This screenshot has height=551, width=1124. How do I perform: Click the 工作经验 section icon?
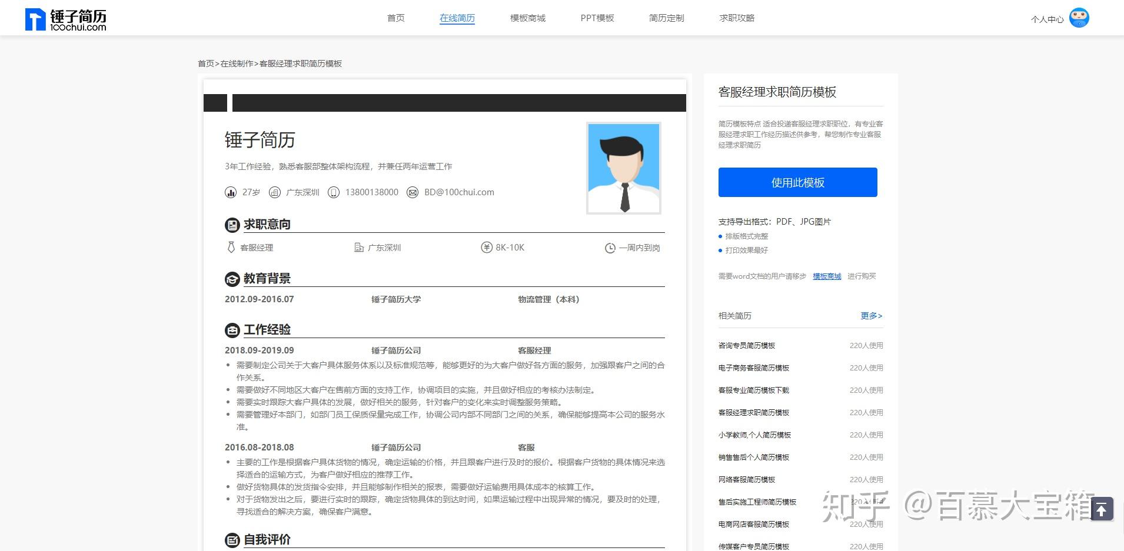(232, 330)
